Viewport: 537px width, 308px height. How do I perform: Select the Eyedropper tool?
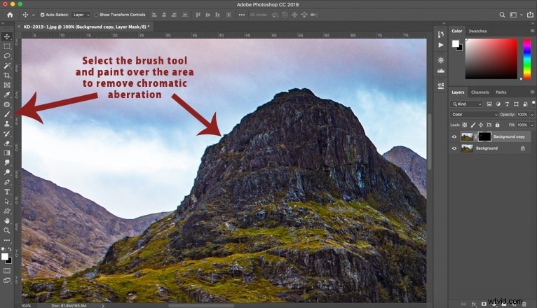7,94
